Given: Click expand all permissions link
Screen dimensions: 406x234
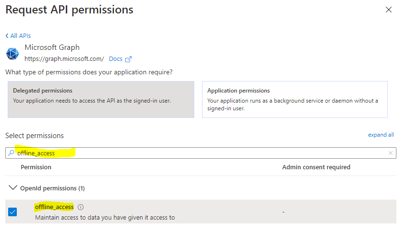Looking at the screenshot, I should (x=381, y=135).
